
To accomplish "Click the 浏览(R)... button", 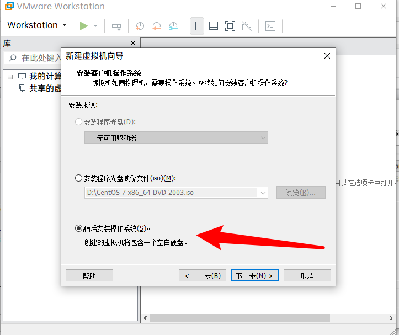I will (x=301, y=193).
